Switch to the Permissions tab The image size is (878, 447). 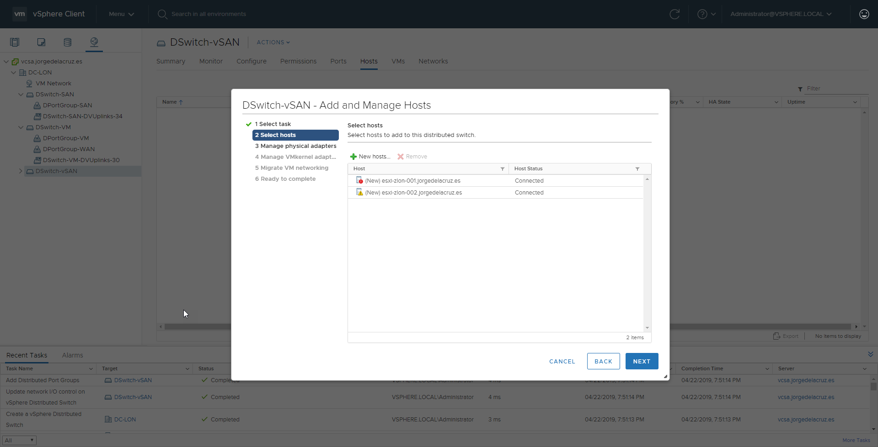tap(298, 61)
